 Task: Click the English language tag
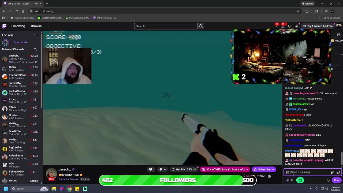point(85,179)
